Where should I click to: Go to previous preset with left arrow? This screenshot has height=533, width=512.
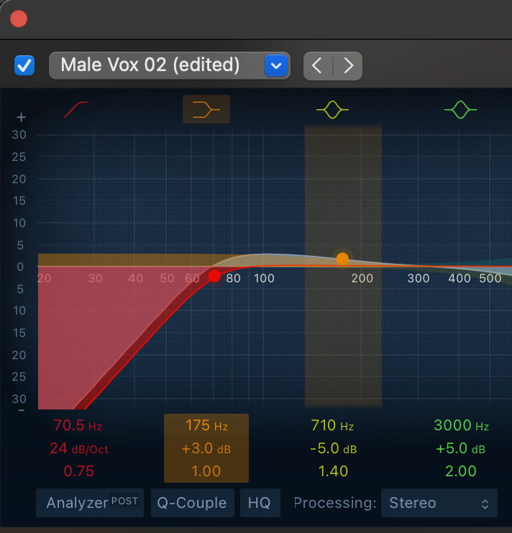click(318, 65)
